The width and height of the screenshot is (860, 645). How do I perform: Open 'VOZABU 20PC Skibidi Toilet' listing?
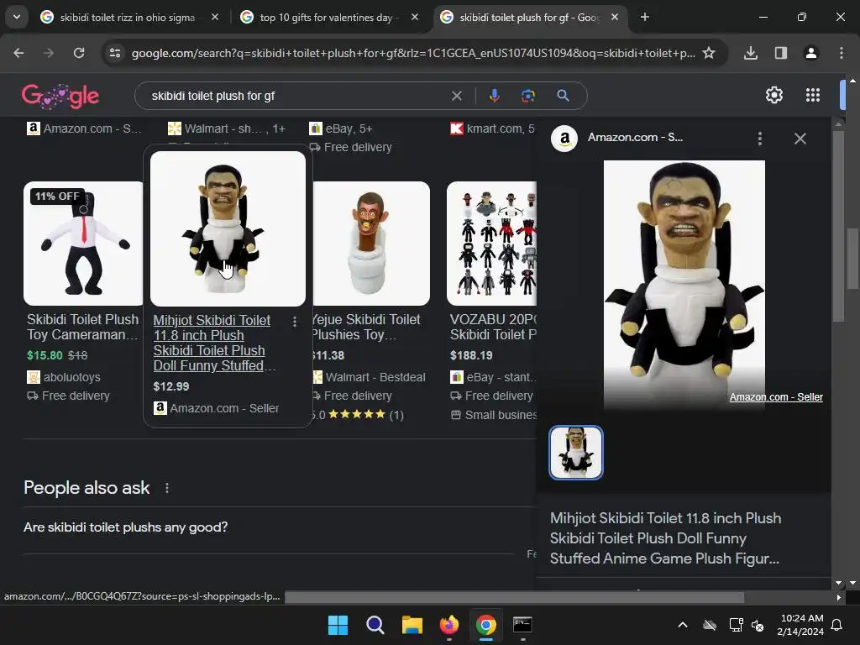493,327
